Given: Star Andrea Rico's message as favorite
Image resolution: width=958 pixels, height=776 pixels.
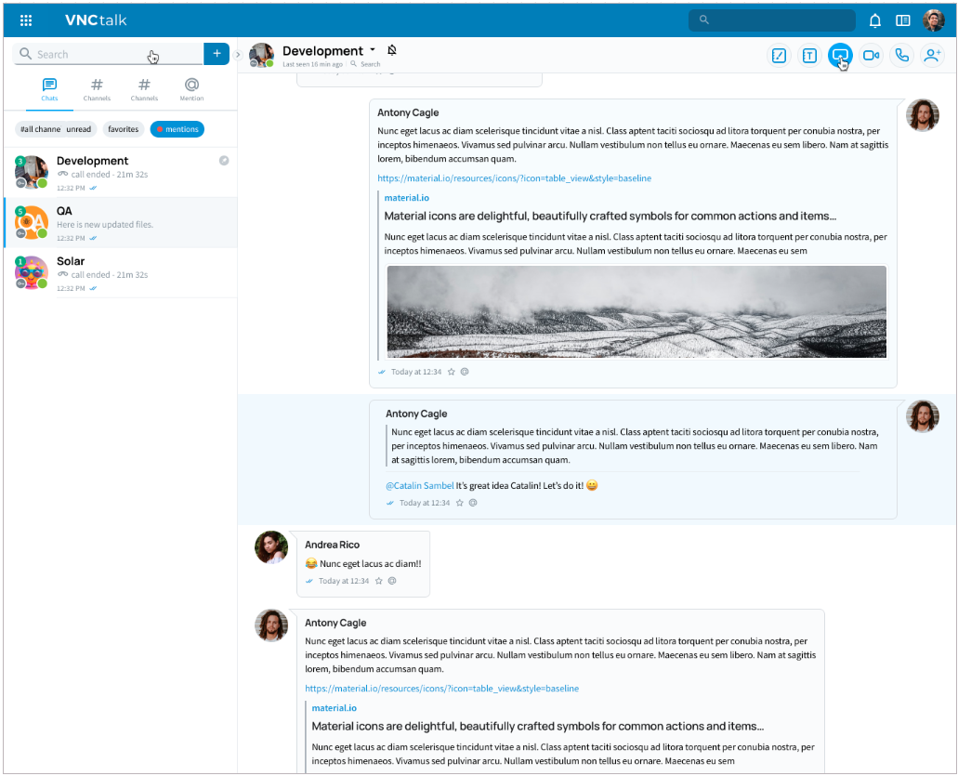Looking at the screenshot, I should click(379, 581).
